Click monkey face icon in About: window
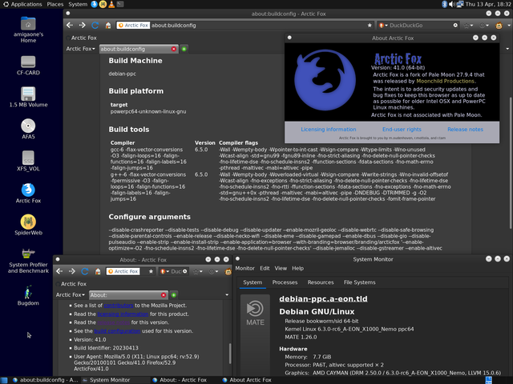Viewport: 513px width, 384px height. [x=228, y=271]
